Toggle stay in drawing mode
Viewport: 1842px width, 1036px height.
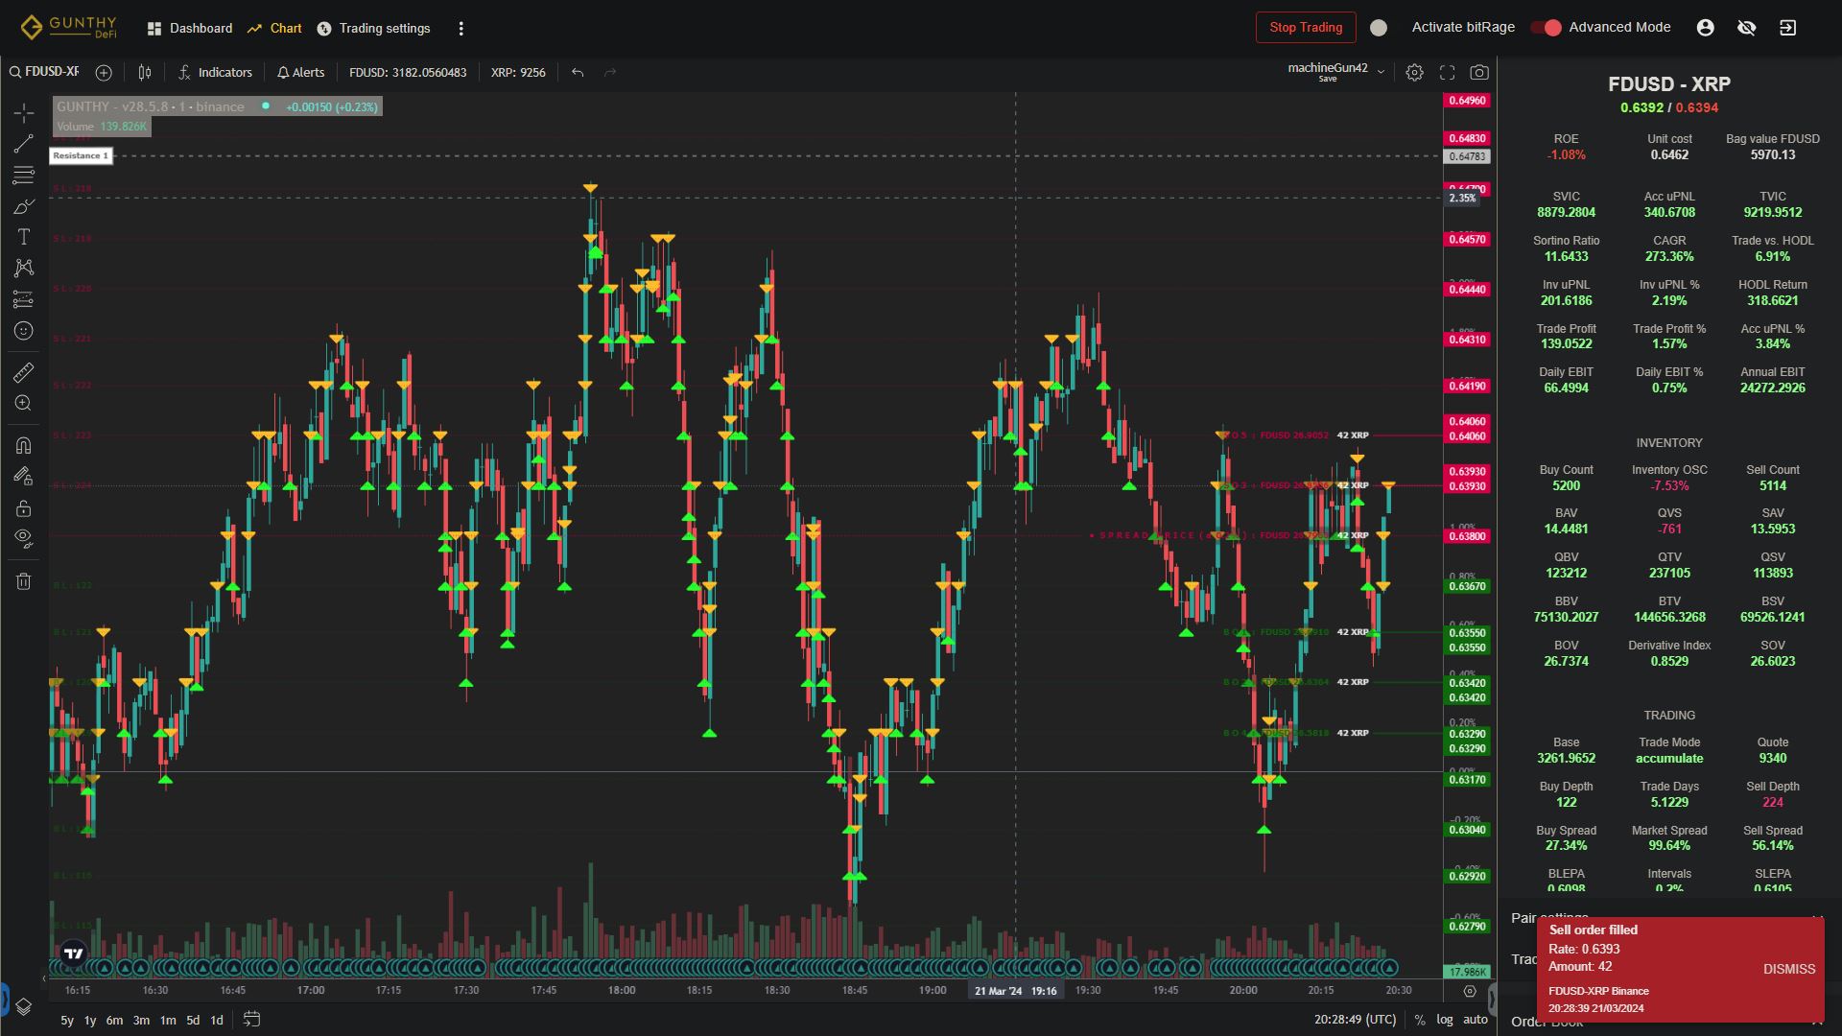(x=24, y=476)
